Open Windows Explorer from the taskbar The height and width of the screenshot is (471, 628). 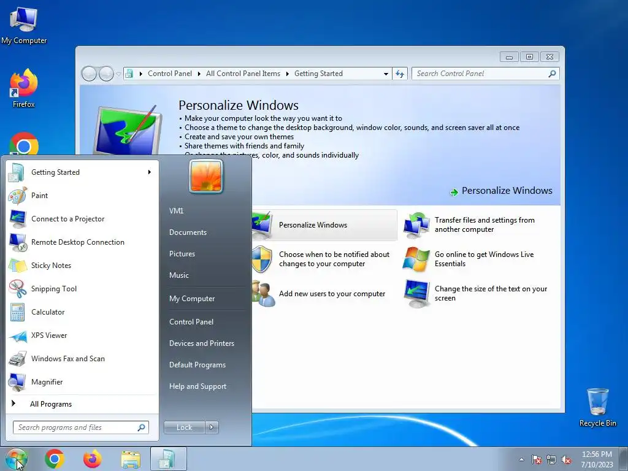131,459
